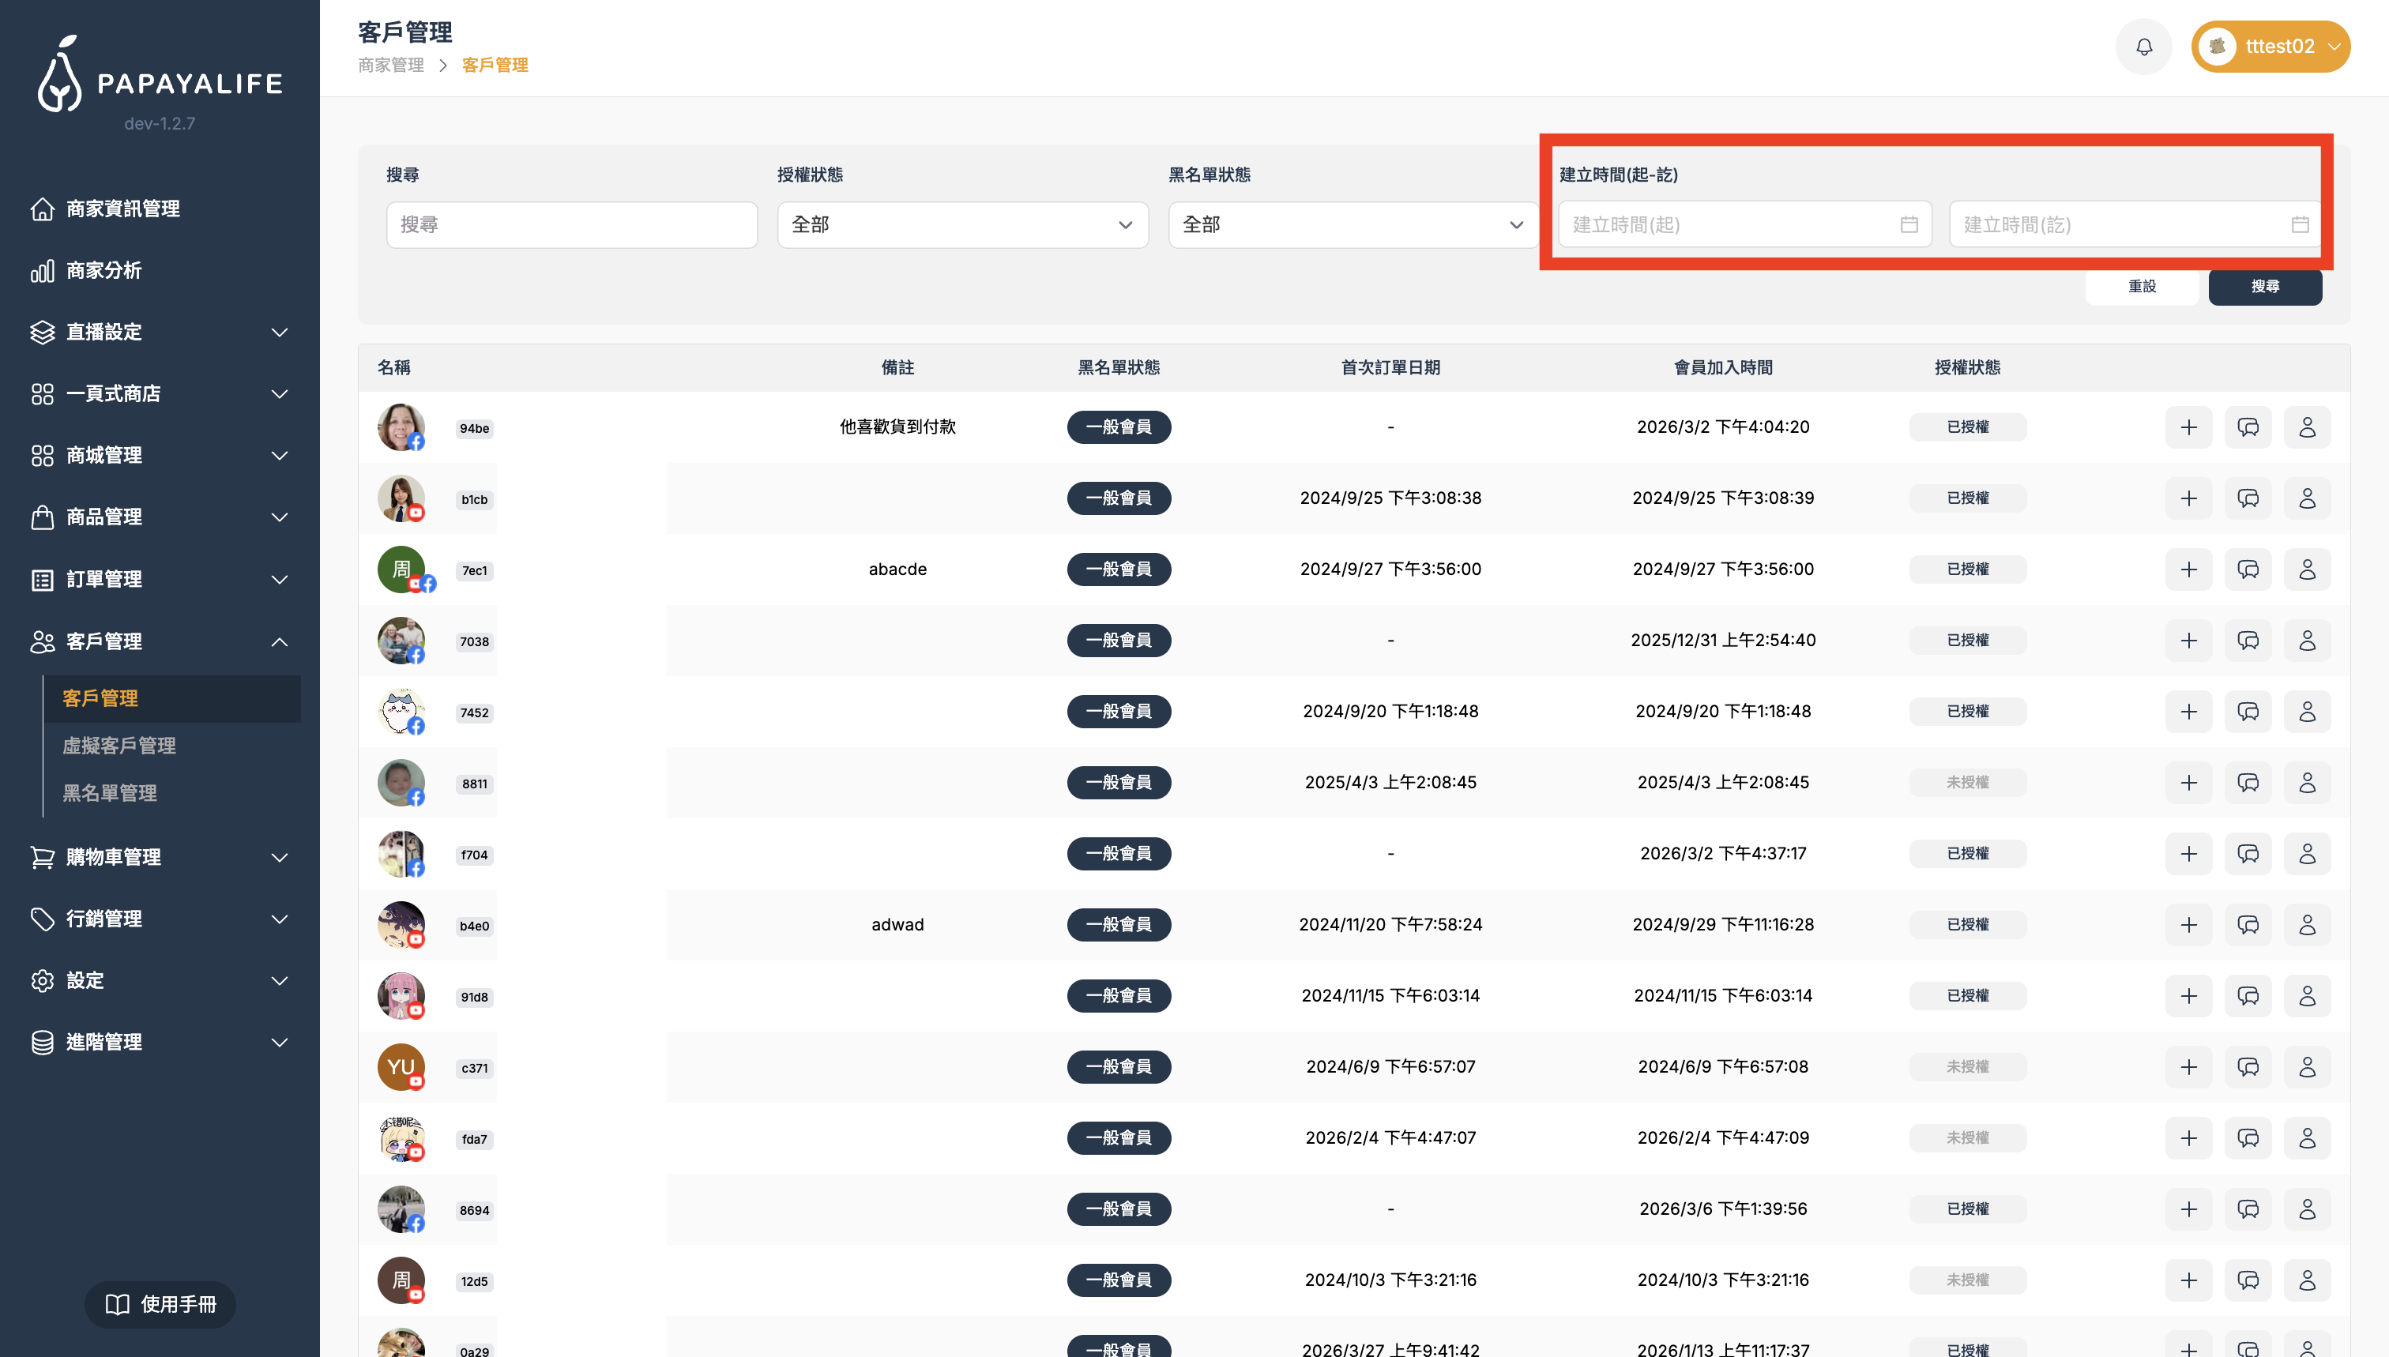Open the 授權狀態 dropdown
This screenshot has width=2389, height=1357.
coord(962,224)
